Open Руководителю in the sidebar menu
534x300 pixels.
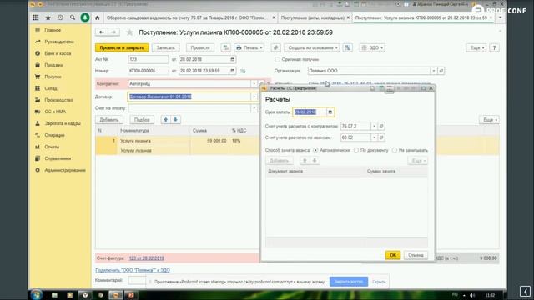(x=59, y=42)
